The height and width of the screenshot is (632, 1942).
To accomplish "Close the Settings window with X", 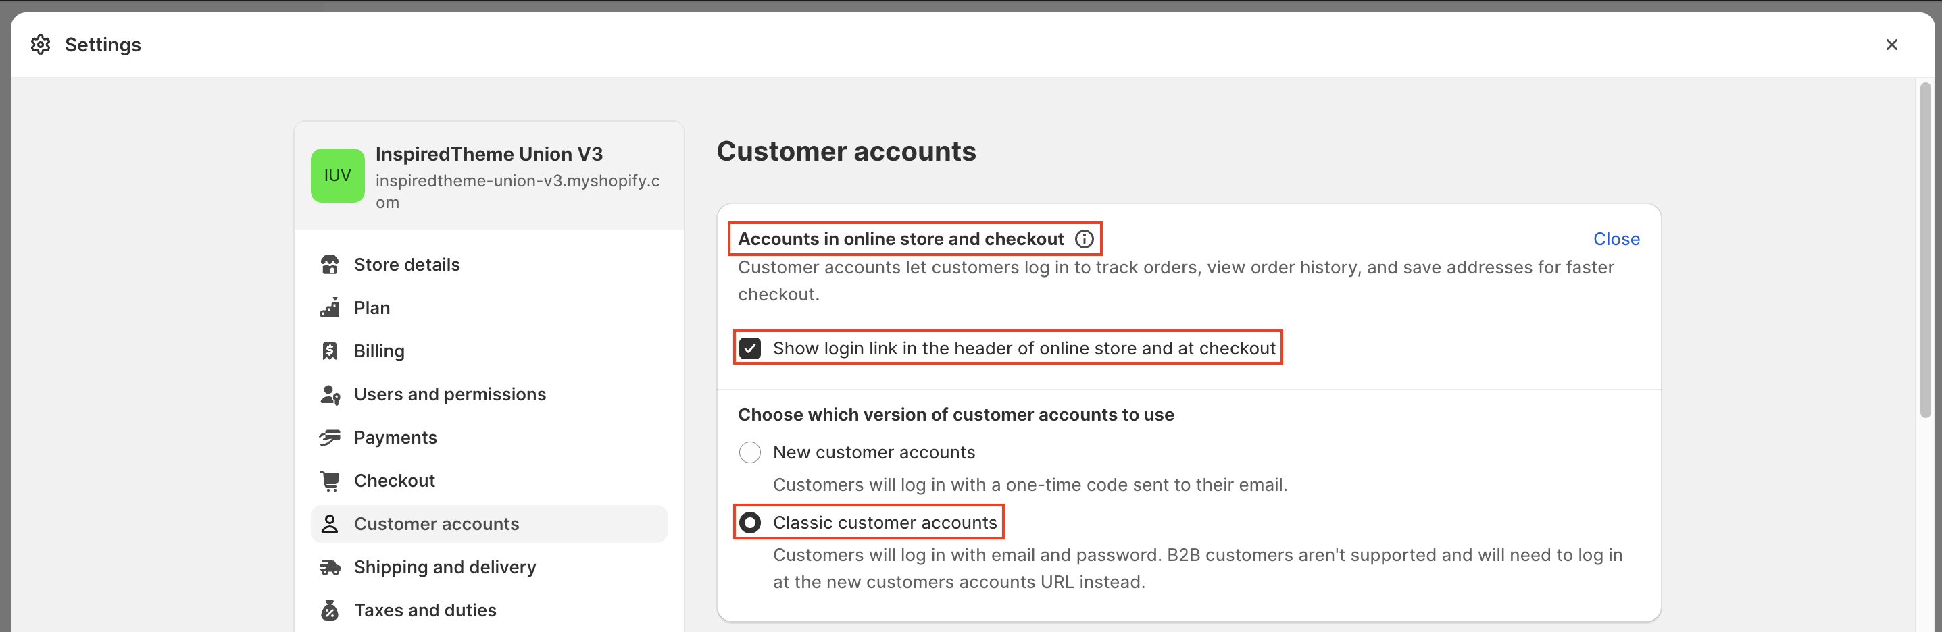I will coord(1891,45).
